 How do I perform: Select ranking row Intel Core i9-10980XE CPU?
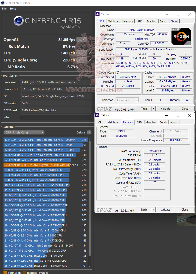click(x=45, y=185)
